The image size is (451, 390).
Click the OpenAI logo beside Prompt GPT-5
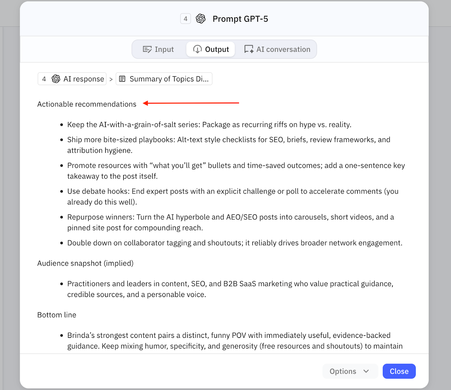coord(201,19)
